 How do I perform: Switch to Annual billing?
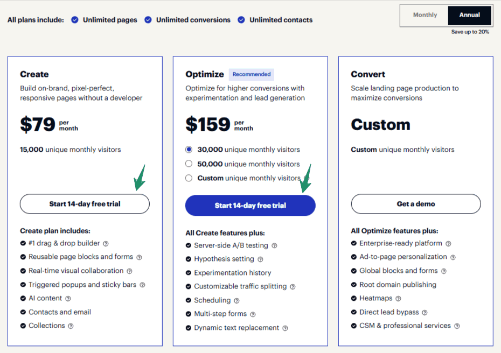click(x=470, y=15)
